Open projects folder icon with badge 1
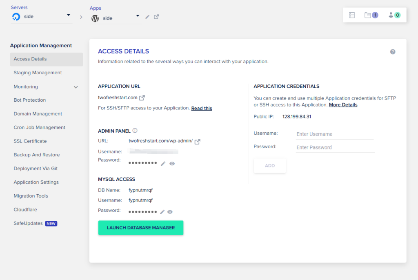This screenshot has width=418, height=280. coord(371,15)
